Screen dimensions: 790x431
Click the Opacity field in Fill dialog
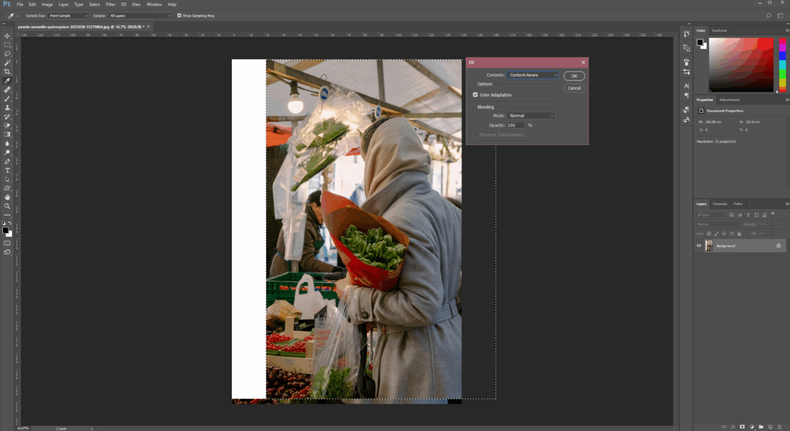coord(515,125)
